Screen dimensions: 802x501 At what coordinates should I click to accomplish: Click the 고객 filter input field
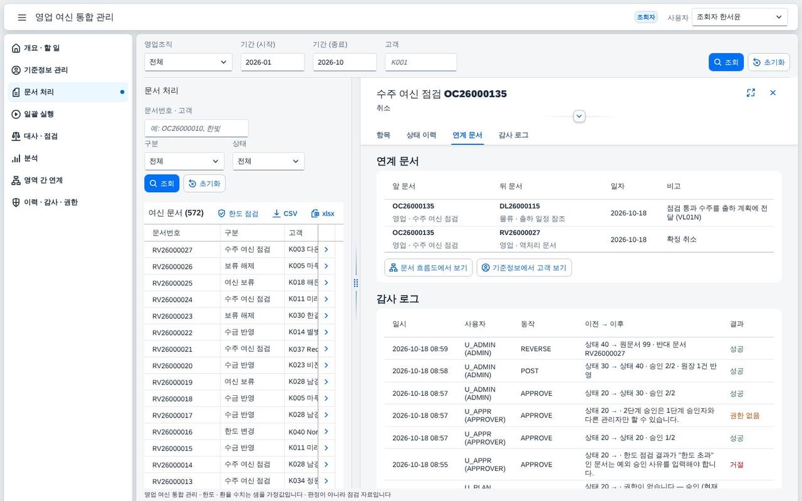click(x=420, y=62)
